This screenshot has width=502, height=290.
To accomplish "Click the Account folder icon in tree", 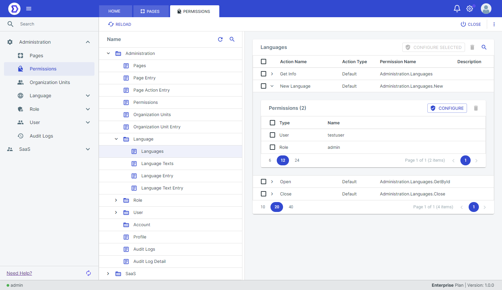I will (126, 225).
